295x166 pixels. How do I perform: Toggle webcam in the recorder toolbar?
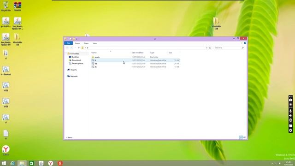click(x=291, y=120)
